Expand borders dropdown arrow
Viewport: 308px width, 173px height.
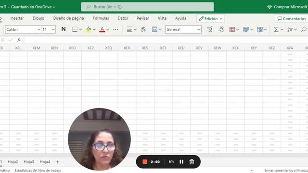click(x=80, y=30)
